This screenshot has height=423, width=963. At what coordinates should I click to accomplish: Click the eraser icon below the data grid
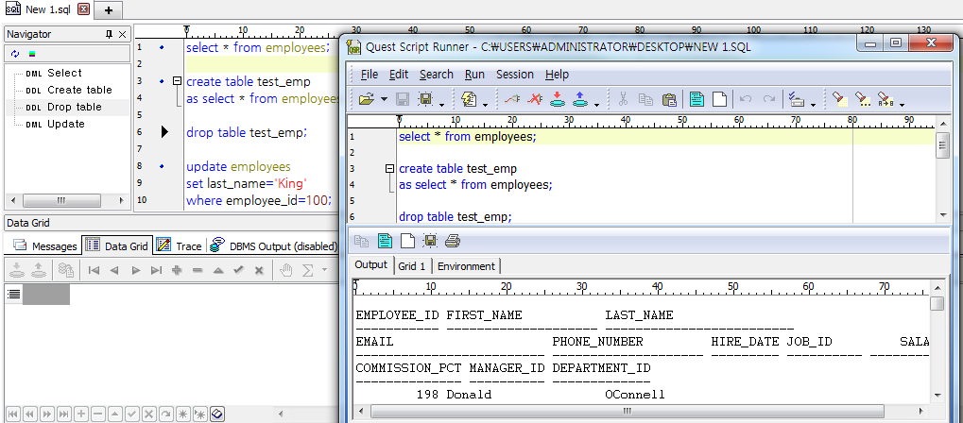point(217,414)
